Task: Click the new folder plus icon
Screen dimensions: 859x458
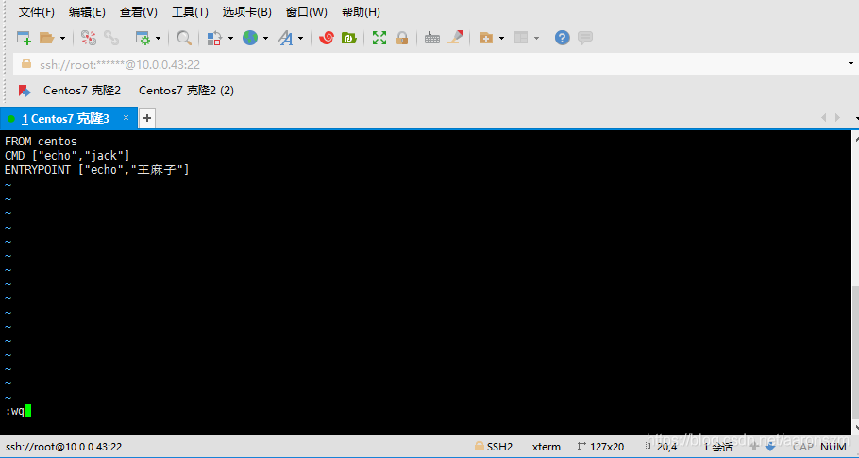Action: coord(485,38)
